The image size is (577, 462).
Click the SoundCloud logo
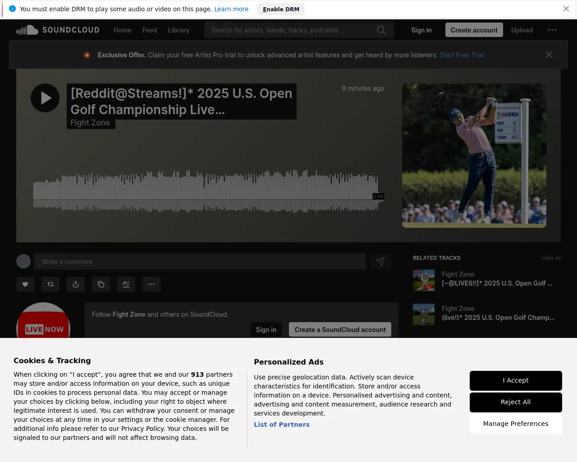[58, 30]
